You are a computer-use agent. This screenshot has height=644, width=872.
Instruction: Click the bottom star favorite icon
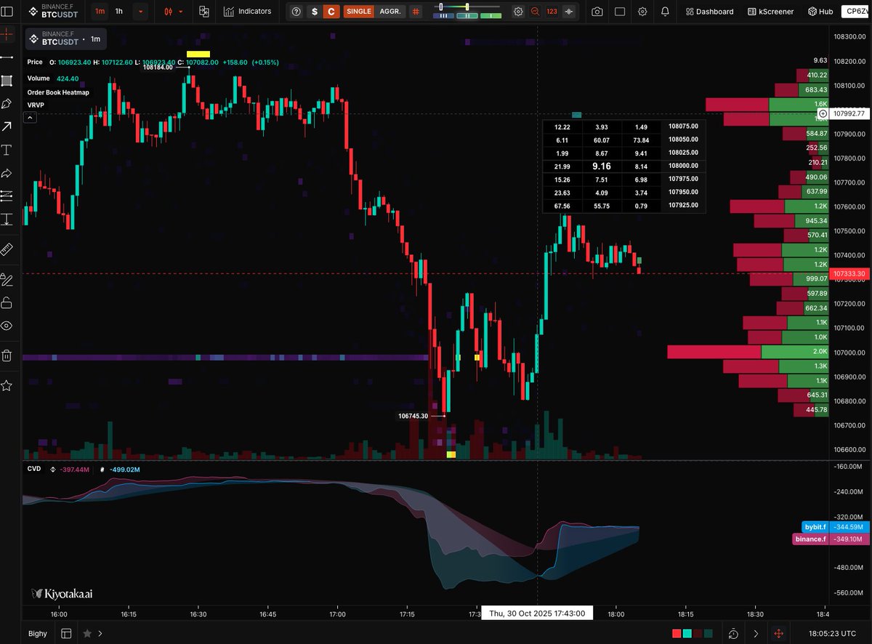click(x=87, y=633)
